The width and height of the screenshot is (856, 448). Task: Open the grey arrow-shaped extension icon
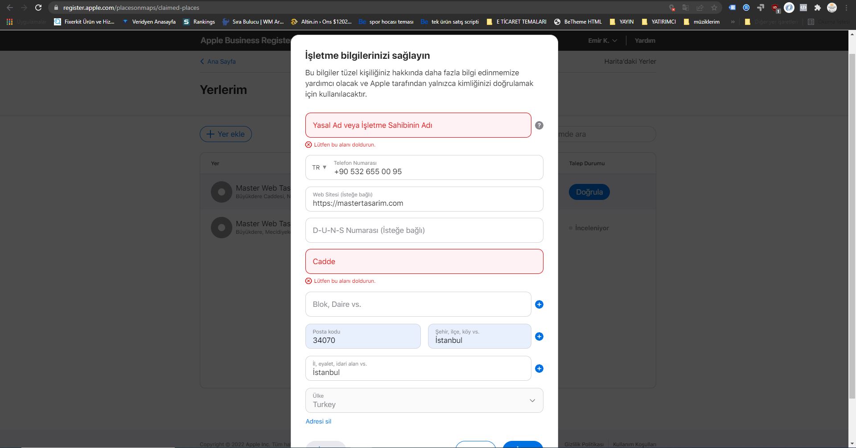(761, 8)
